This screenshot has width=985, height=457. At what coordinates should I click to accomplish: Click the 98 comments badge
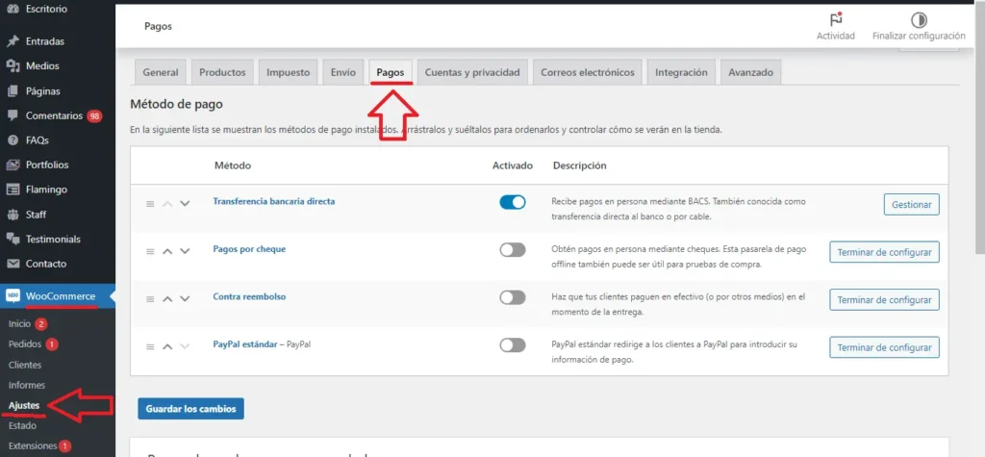94,115
